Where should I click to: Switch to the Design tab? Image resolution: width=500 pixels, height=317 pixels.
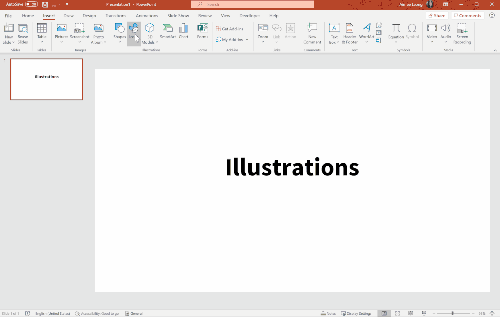(x=89, y=16)
